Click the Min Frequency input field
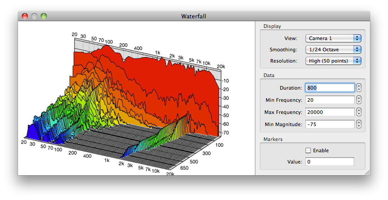The width and height of the screenshot is (388, 200). (x=330, y=100)
